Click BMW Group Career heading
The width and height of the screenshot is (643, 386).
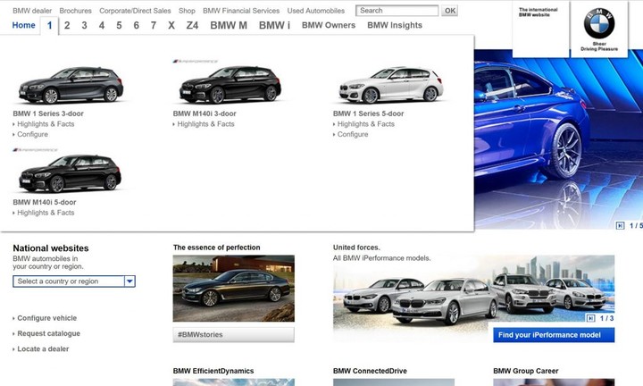tap(526, 371)
